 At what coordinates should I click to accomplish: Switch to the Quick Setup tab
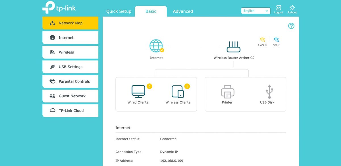click(x=119, y=11)
